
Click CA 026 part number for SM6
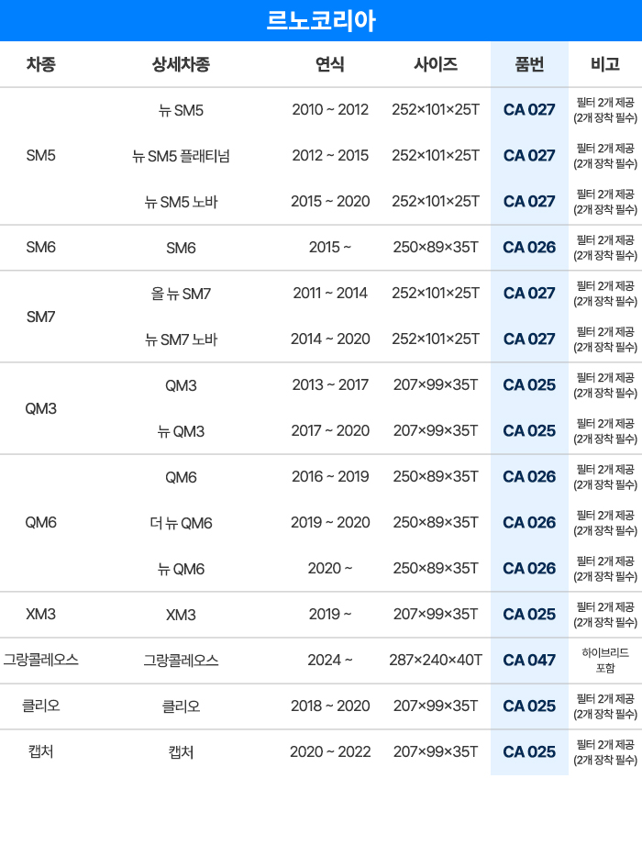coord(529,247)
